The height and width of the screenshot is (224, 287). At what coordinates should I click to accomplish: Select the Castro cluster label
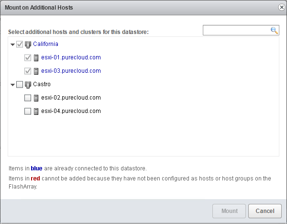42,84
